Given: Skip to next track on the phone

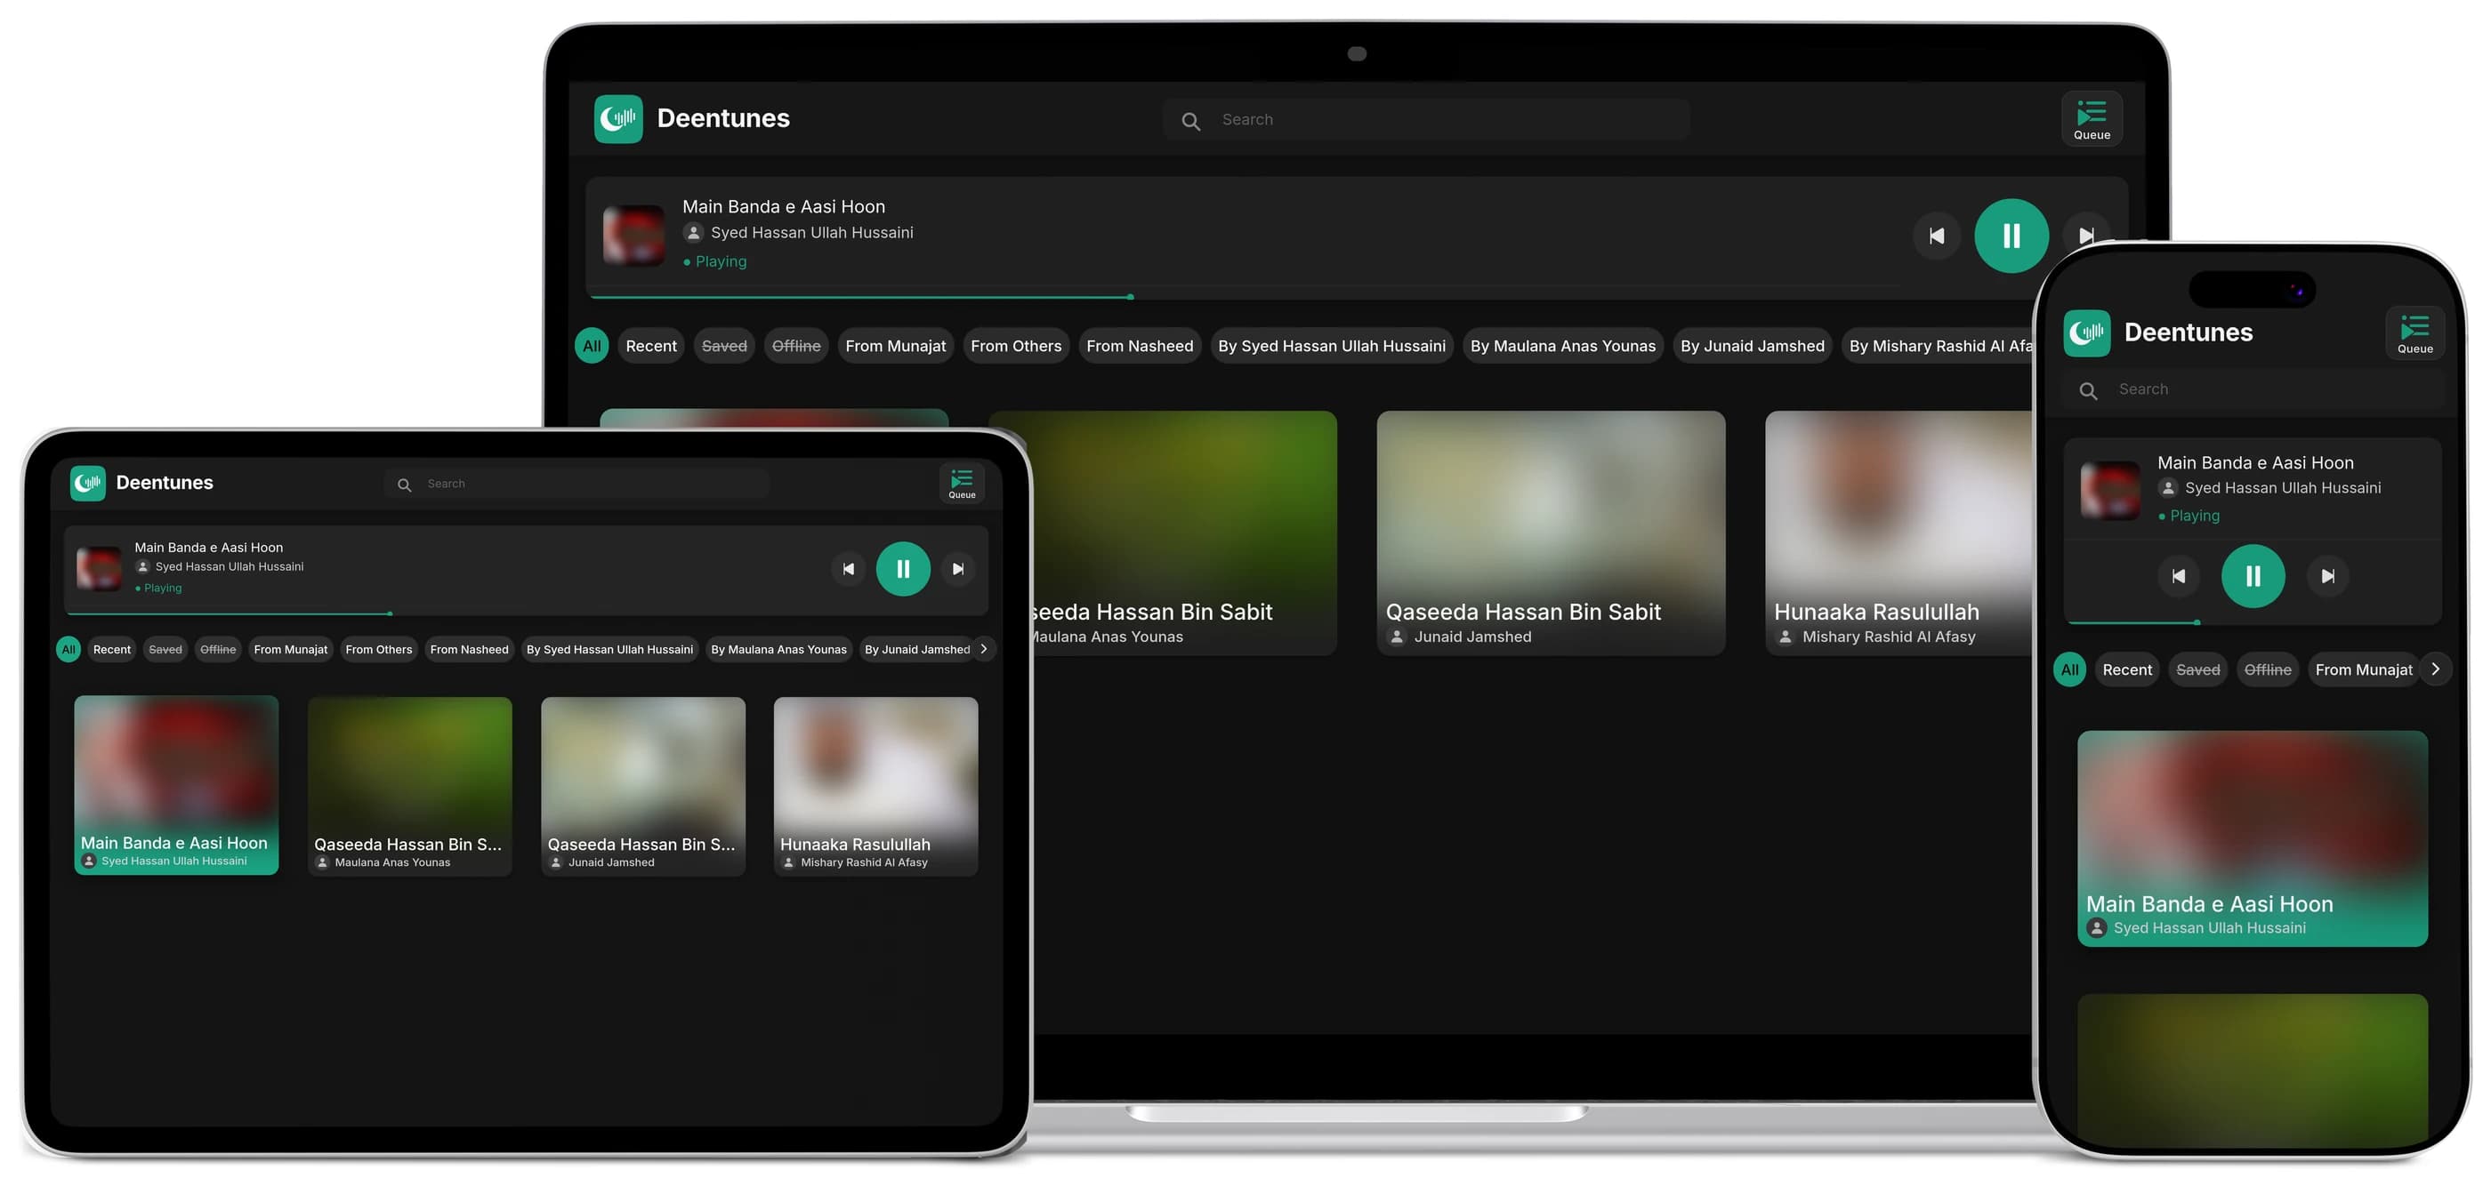Looking at the screenshot, I should pyautogui.click(x=2327, y=576).
